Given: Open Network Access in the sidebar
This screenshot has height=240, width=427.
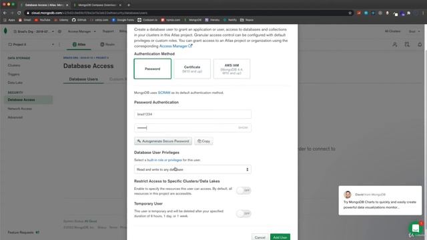Looking at the screenshot, I should pyautogui.click(x=19, y=109).
